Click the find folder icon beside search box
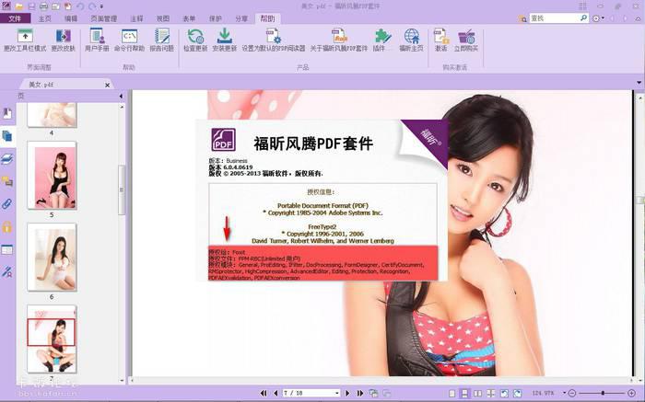 pyautogui.click(x=522, y=18)
